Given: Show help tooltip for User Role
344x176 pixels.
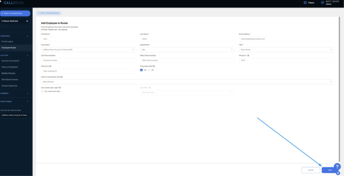Looking at the screenshot, I should coord(150,88).
